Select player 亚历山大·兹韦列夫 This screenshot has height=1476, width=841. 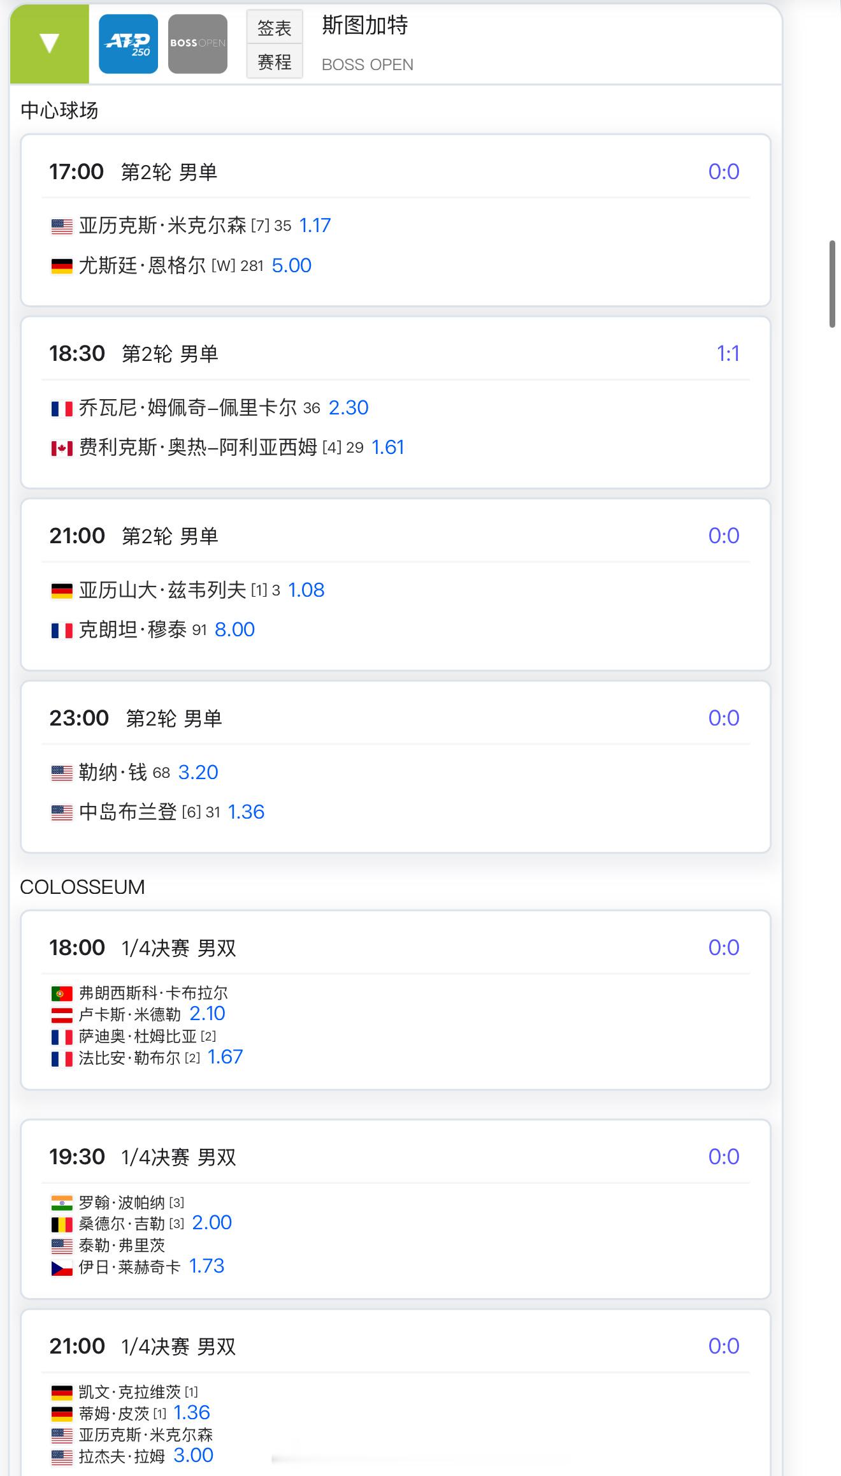click(162, 590)
